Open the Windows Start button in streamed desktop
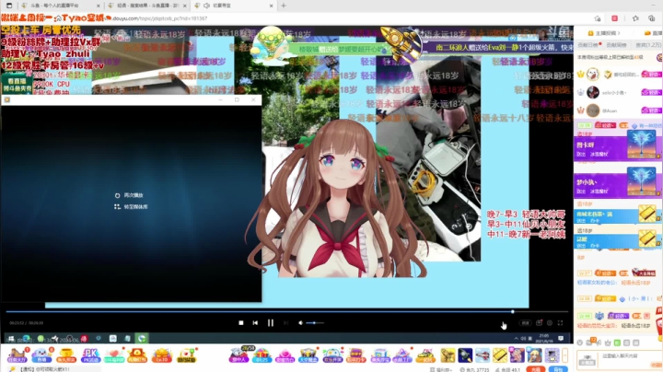This screenshot has width=663, height=372. 11,338
